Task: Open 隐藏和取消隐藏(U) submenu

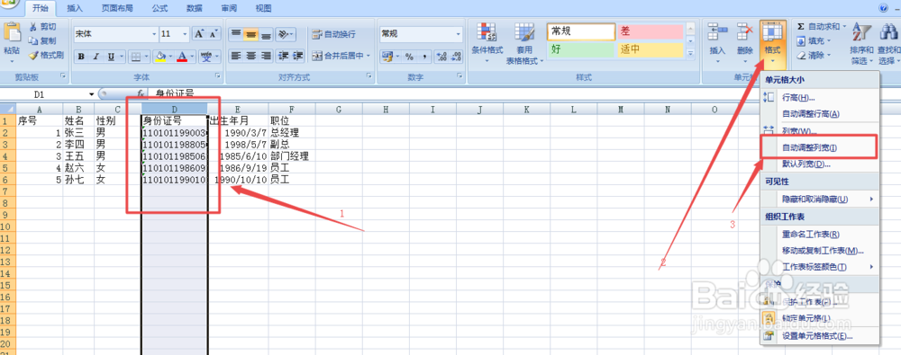Action: pyautogui.click(x=819, y=199)
